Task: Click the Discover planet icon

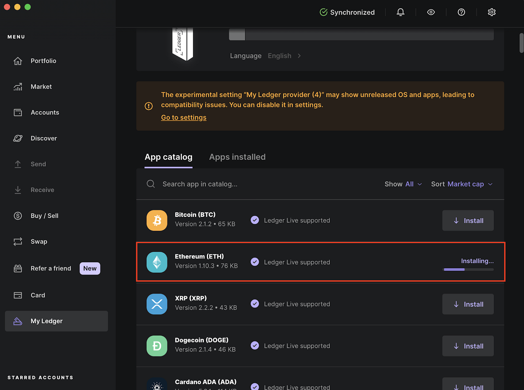Action: tap(18, 138)
